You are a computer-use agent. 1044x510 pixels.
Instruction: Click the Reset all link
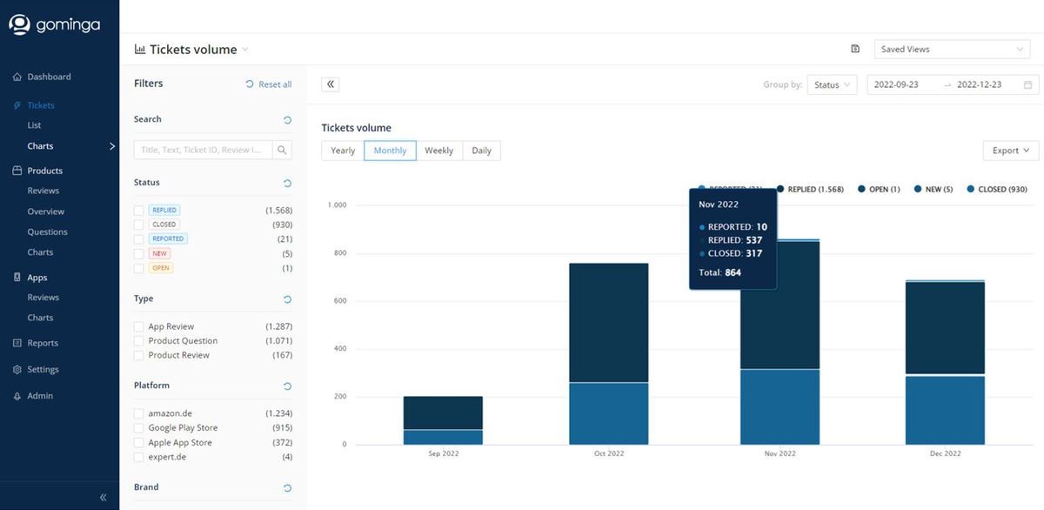click(269, 84)
